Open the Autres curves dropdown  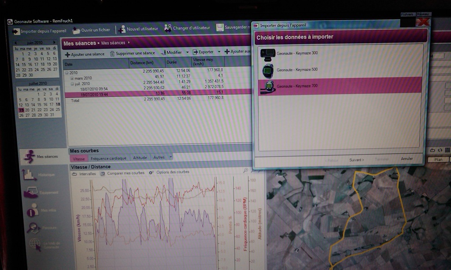pos(163,157)
